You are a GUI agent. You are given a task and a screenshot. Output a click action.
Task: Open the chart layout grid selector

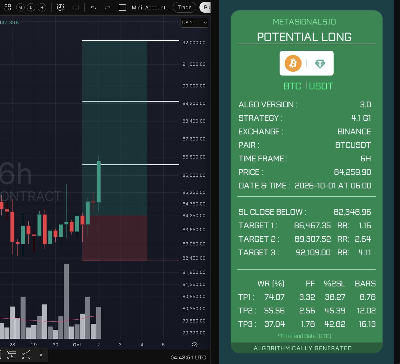[x=8, y=7]
